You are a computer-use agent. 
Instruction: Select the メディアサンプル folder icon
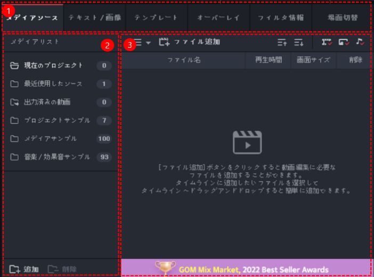click(15, 138)
